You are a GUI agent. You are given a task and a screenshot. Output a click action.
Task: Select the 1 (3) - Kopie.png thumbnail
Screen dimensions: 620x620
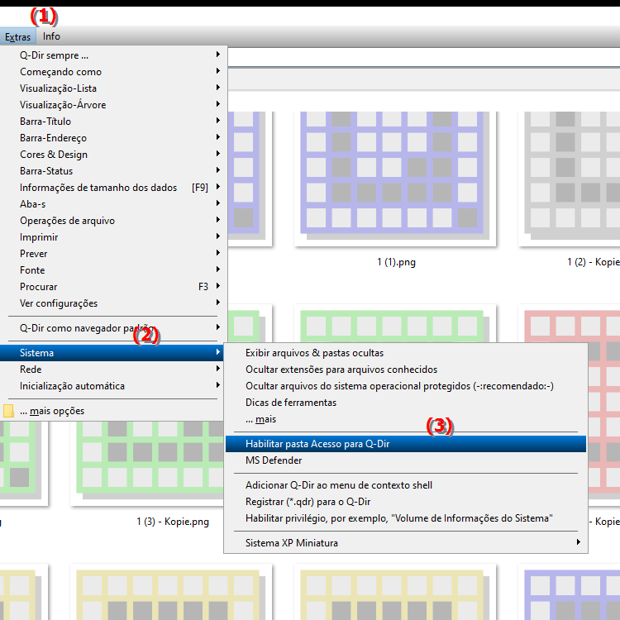[x=146, y=464]
